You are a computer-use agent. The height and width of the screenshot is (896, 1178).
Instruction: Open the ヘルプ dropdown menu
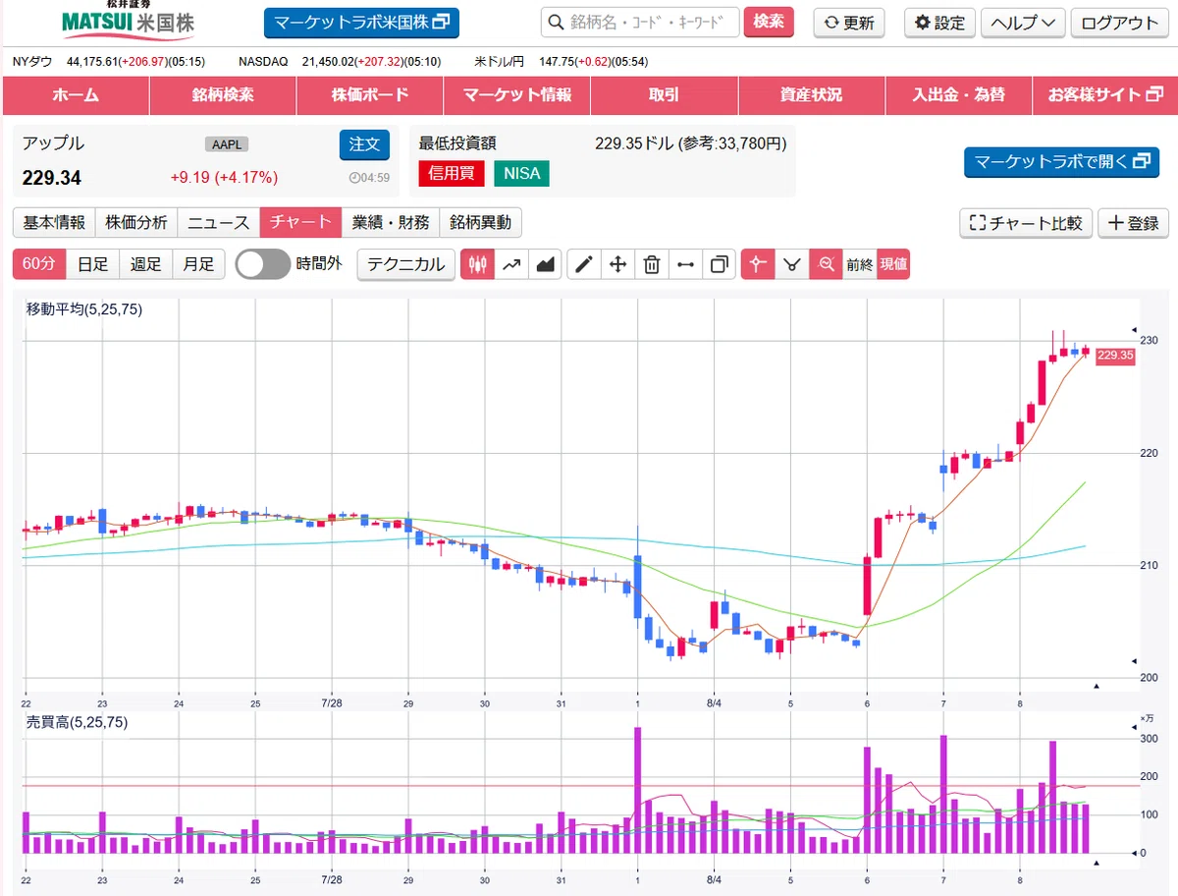coord(1023,23)
